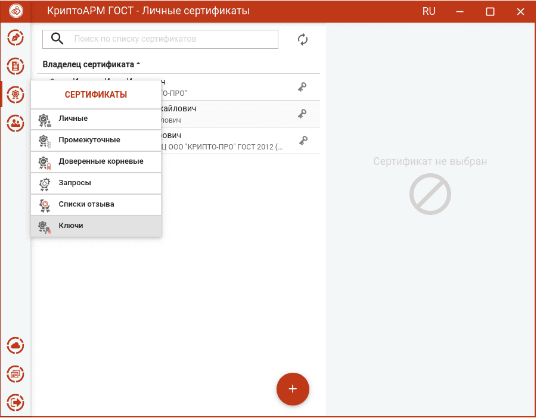
Task: Click the Списки отзыва icon
Action: point(45,205)
